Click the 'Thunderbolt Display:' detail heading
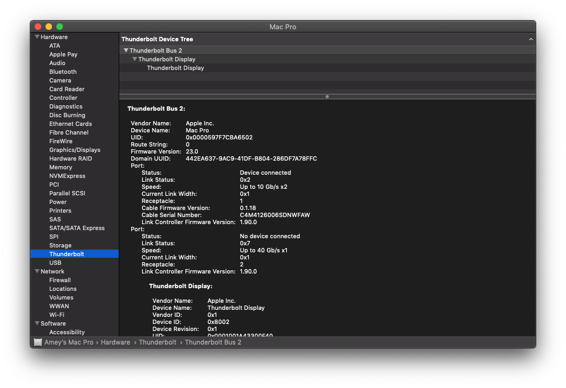The height and width of the screenshot is (388, 566). 181,286
